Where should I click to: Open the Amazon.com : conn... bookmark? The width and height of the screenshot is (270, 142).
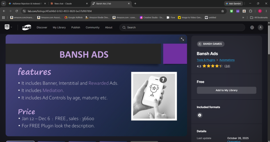click(124, 18)
